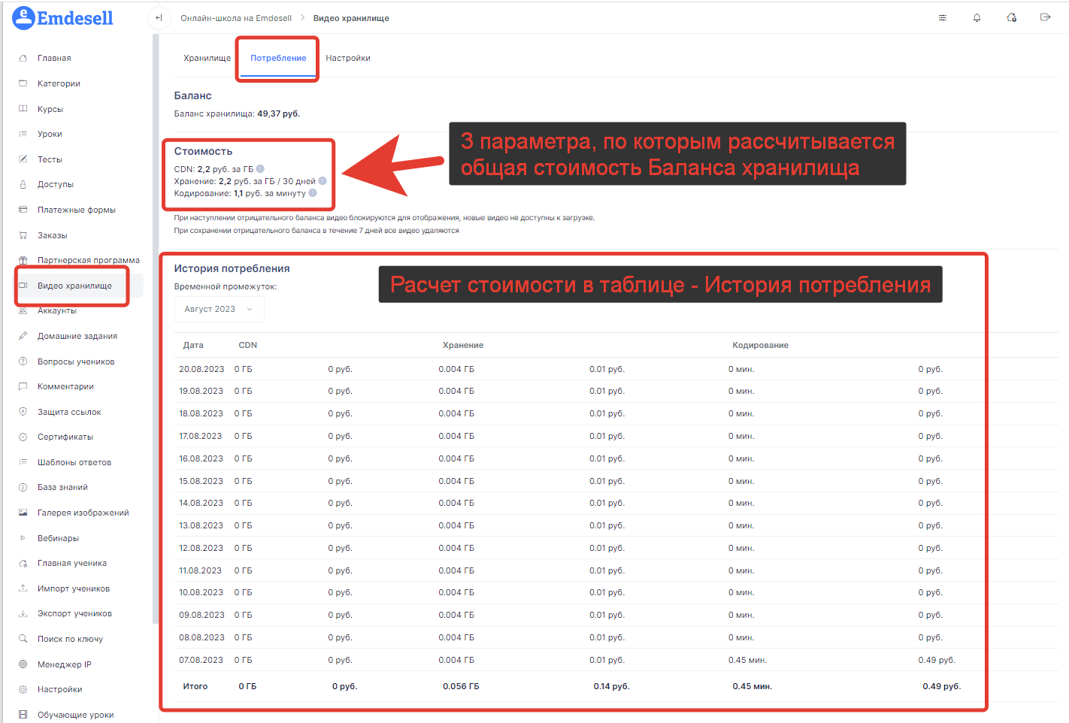1069x723 pixels.
Task: Open Экспорт учеников in sidebar
Action: [x=74, y=613]
